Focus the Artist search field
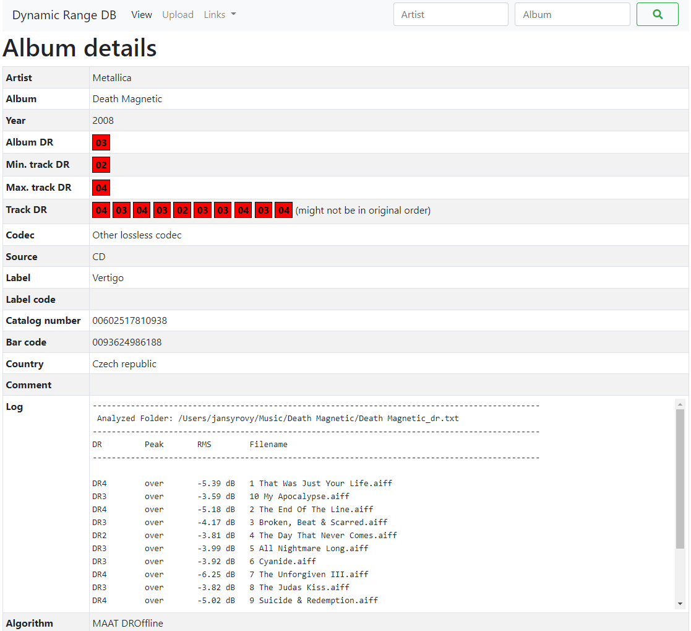The image size is (691, 631). [x=451, y=14]
